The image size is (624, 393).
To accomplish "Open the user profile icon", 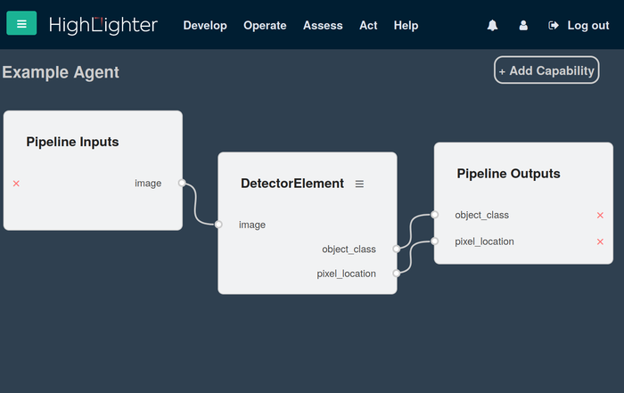I will point(523,26).
